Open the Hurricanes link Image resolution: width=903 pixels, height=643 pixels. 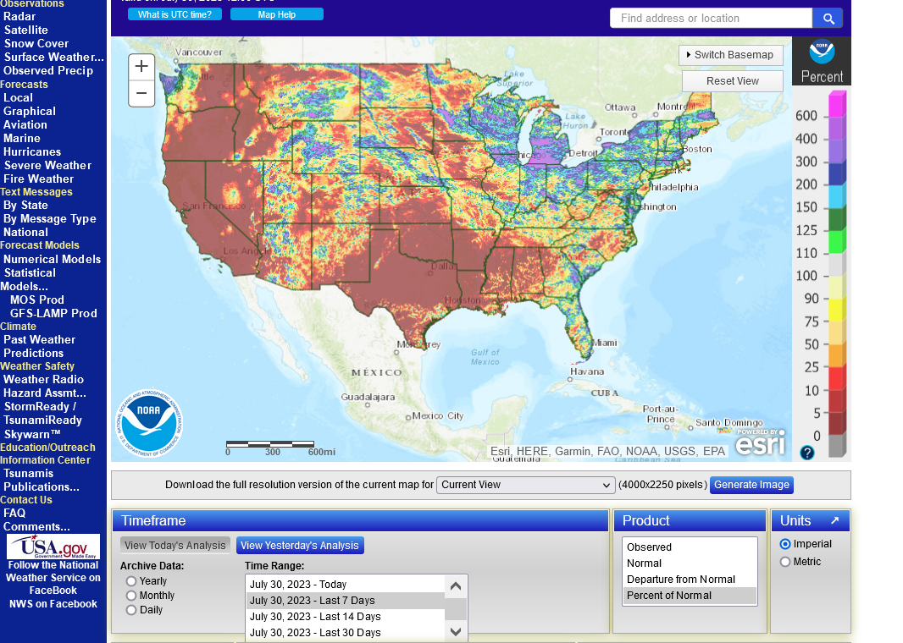click(31, 151)
